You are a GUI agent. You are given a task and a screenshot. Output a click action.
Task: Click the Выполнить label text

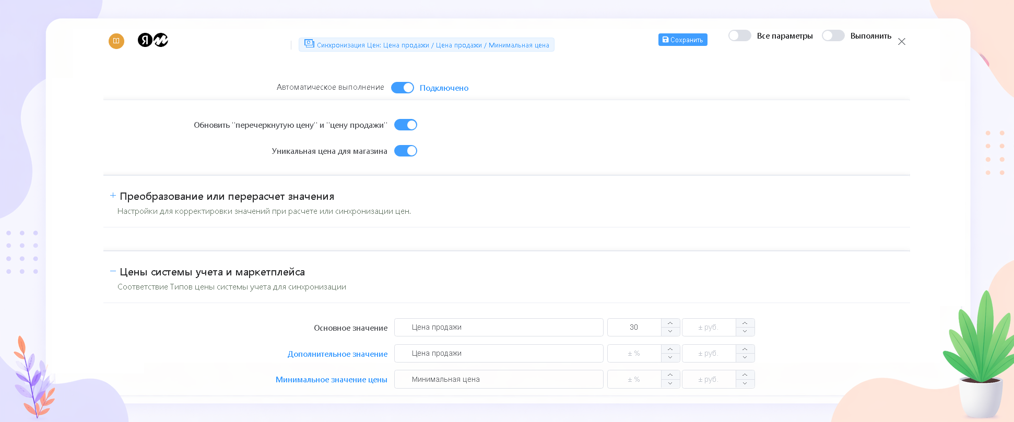pyautogui.click(x=871, y=36)
